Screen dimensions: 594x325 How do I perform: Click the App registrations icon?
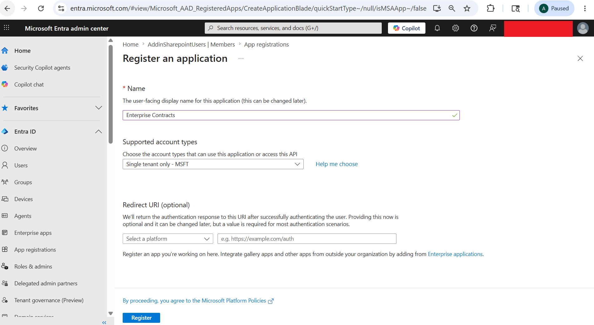click(x=5, y=249)
